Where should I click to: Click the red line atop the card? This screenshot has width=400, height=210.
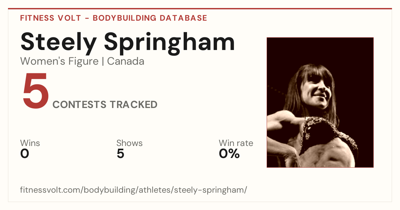[200, 9]
